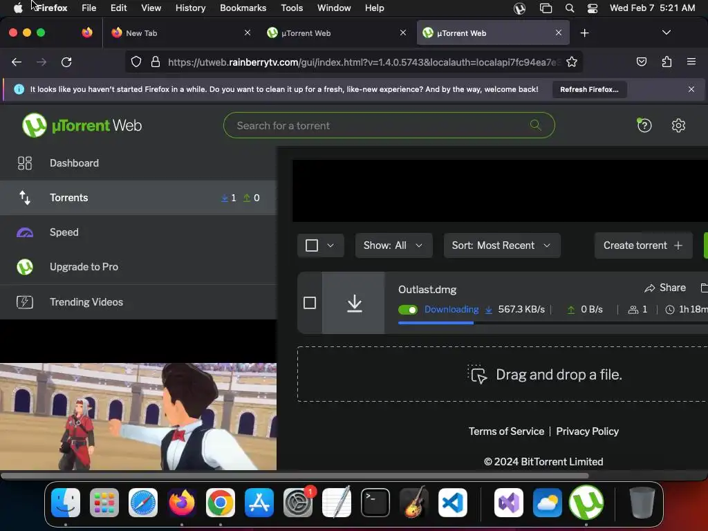Open Control Center in the menu bar
Viewport: 708px width, 531px height.
pyautogui.click(x=593, y=8)
